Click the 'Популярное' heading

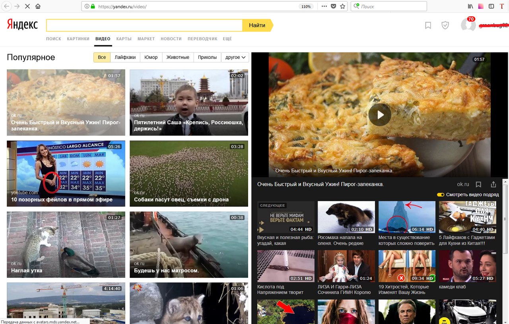(x=31, y=58)
